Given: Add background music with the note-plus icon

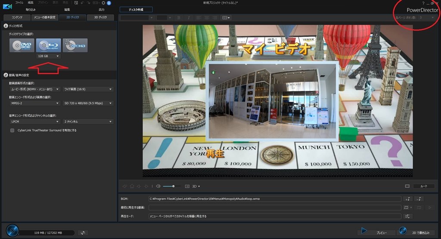Looking at the screenshot, I should point(408,199).
